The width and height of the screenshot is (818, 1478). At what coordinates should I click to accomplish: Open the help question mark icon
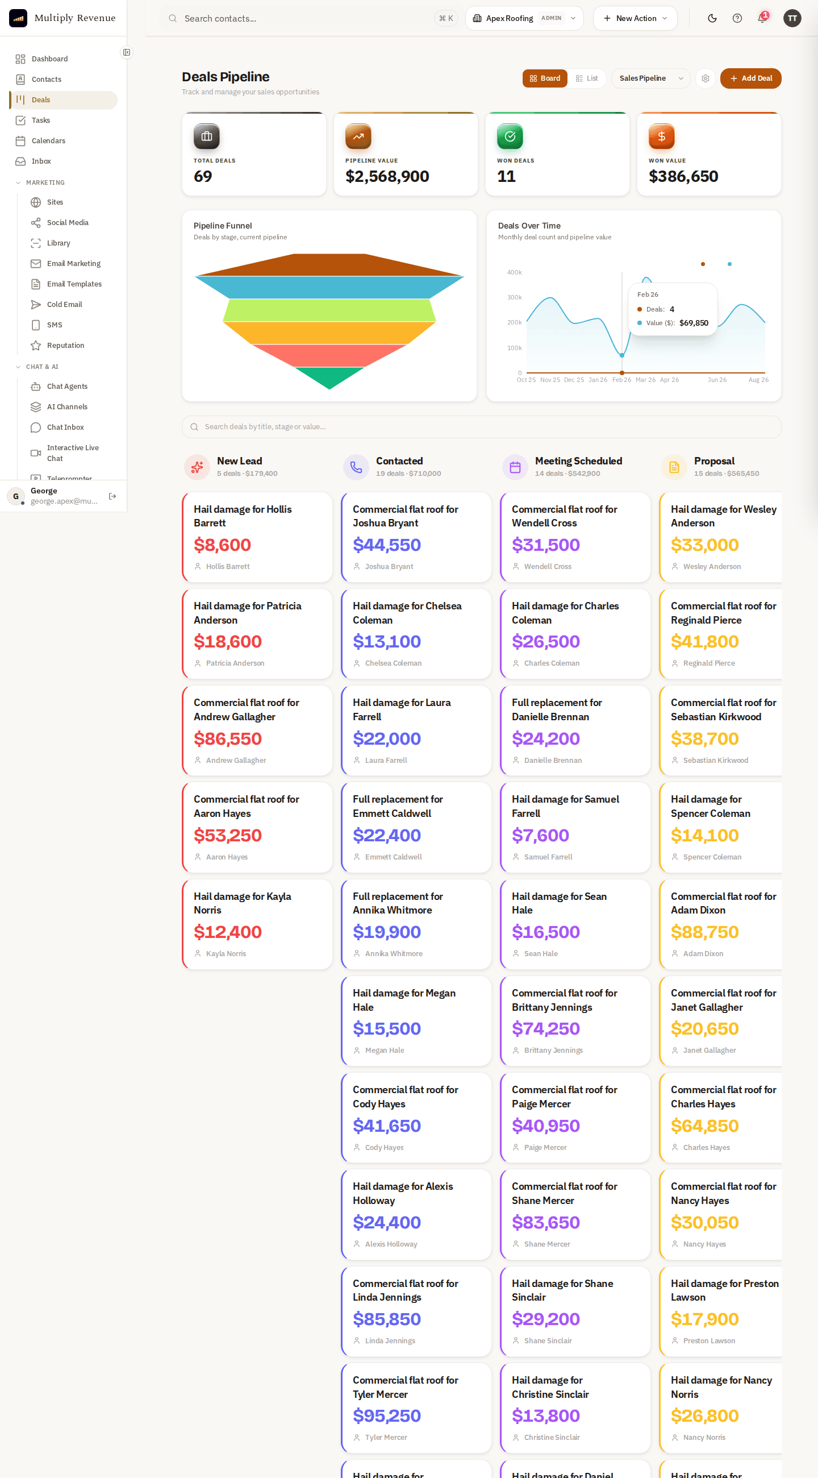click(x=737, y=18)
